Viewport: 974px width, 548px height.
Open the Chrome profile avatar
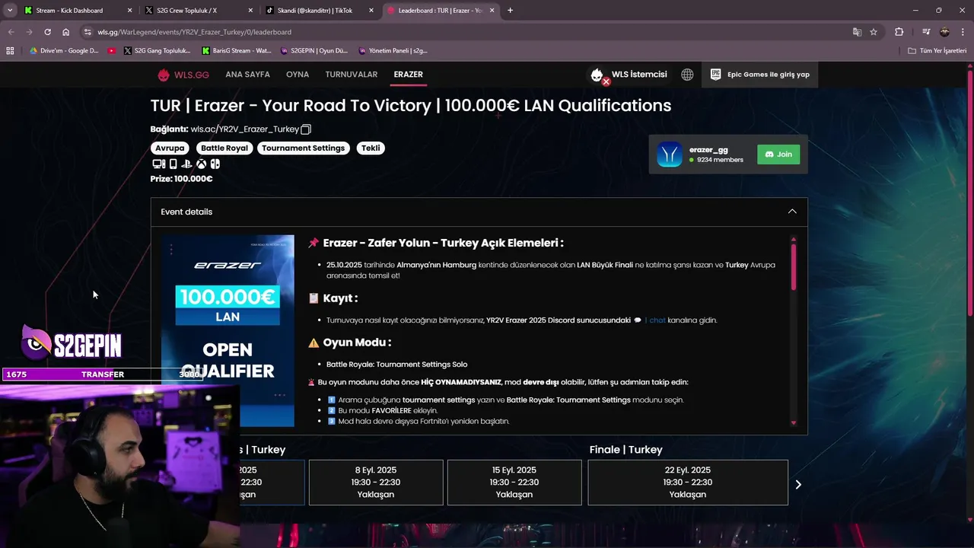click(x=944, y=32)
